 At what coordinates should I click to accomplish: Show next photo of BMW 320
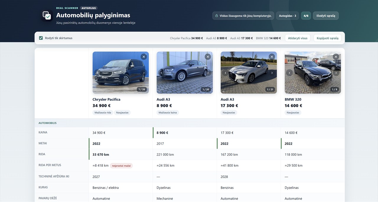(x=336, y=73)
